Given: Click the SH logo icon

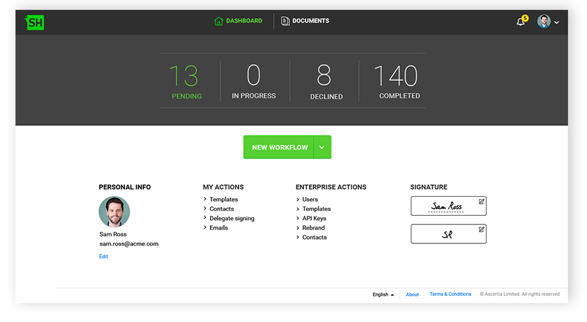Looking at the screenshot, I should [34, 22].
